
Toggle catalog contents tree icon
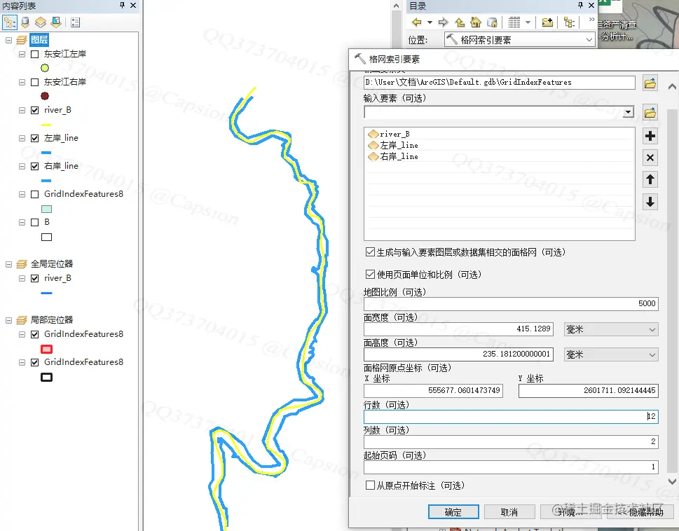(569, 22)
